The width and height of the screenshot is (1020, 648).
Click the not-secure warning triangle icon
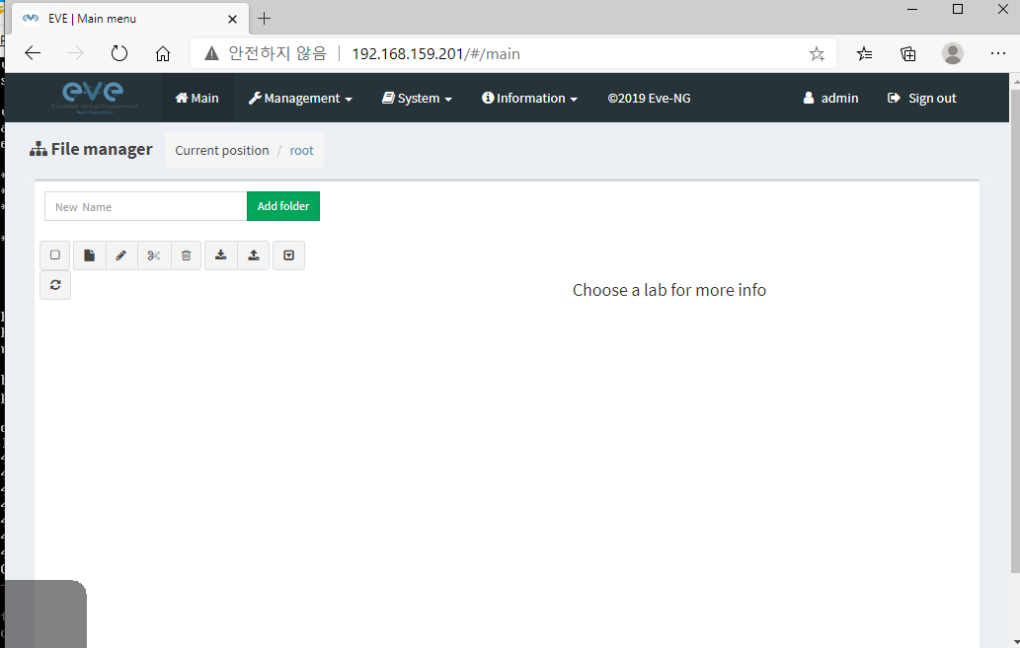(x=211, y=53)
